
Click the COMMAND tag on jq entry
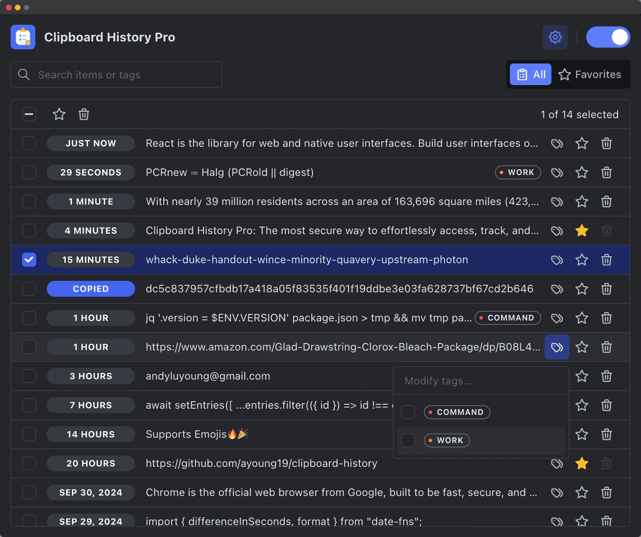click(508, 318)
